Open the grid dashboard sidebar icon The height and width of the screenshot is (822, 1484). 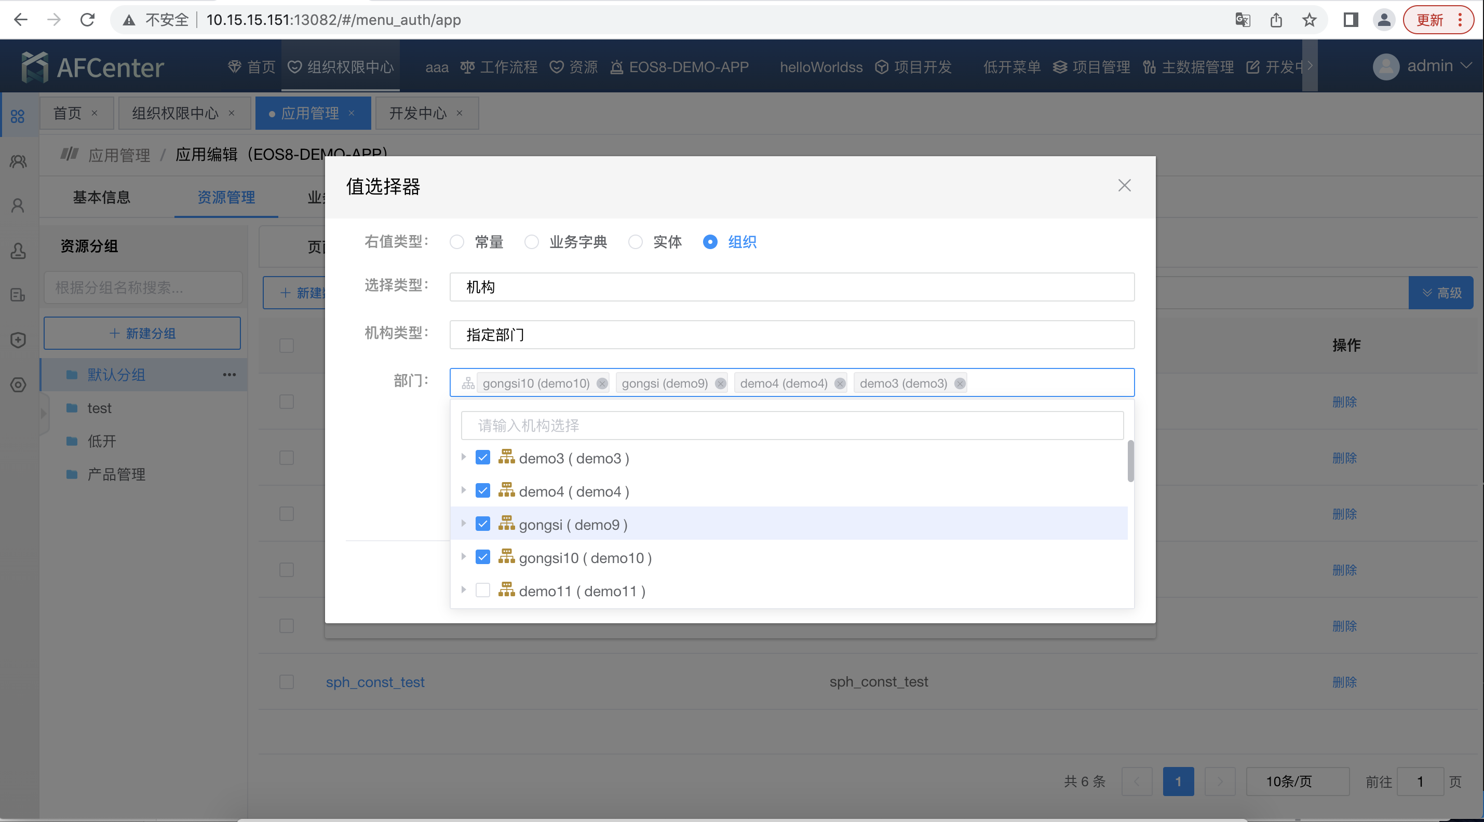pyautogui.click(x=18, y=116)
